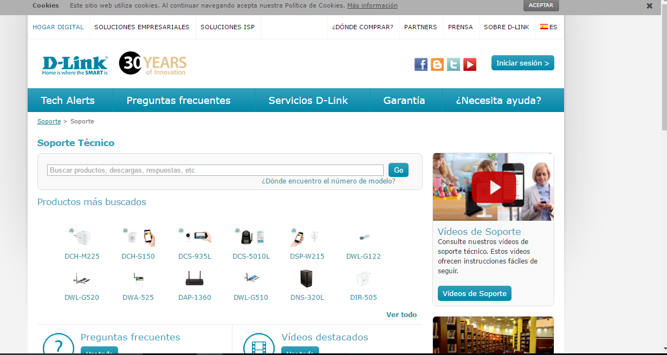Open D-Link Blogger icon

pyautogui.click(x=437, y=64)
